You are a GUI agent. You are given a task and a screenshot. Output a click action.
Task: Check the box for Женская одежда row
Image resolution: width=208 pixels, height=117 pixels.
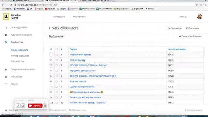pos(57,82)
